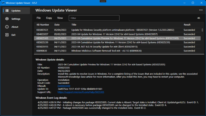Sort by the Title column header

[74, 25]
